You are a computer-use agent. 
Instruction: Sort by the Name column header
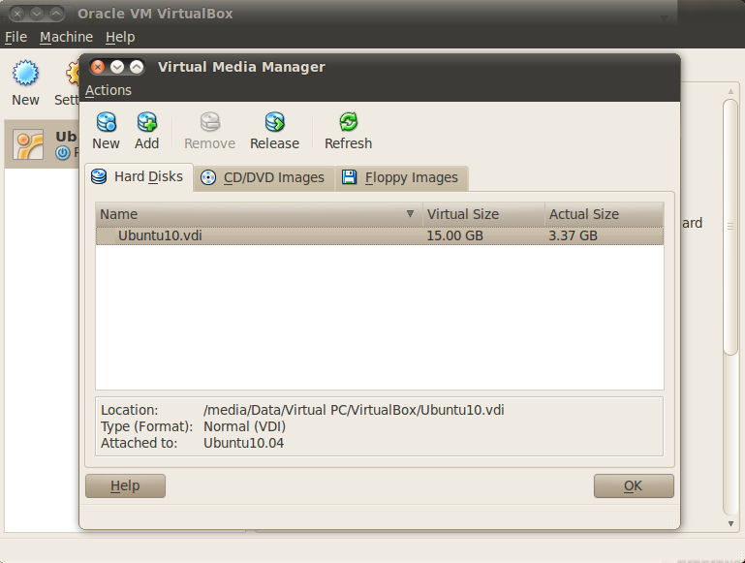259,214
